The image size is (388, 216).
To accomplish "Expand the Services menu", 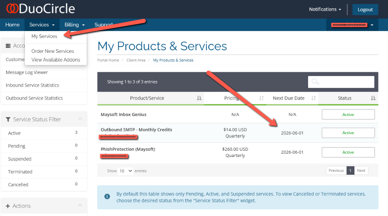I will point(42,25).
